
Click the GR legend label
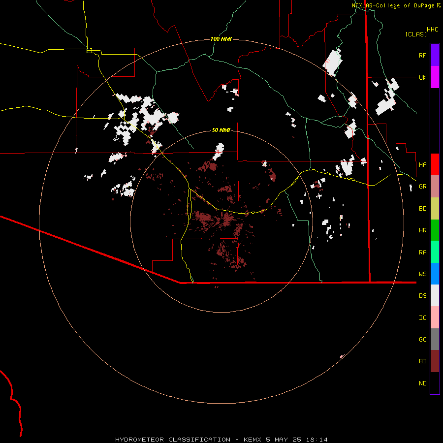tap(423, 187)
